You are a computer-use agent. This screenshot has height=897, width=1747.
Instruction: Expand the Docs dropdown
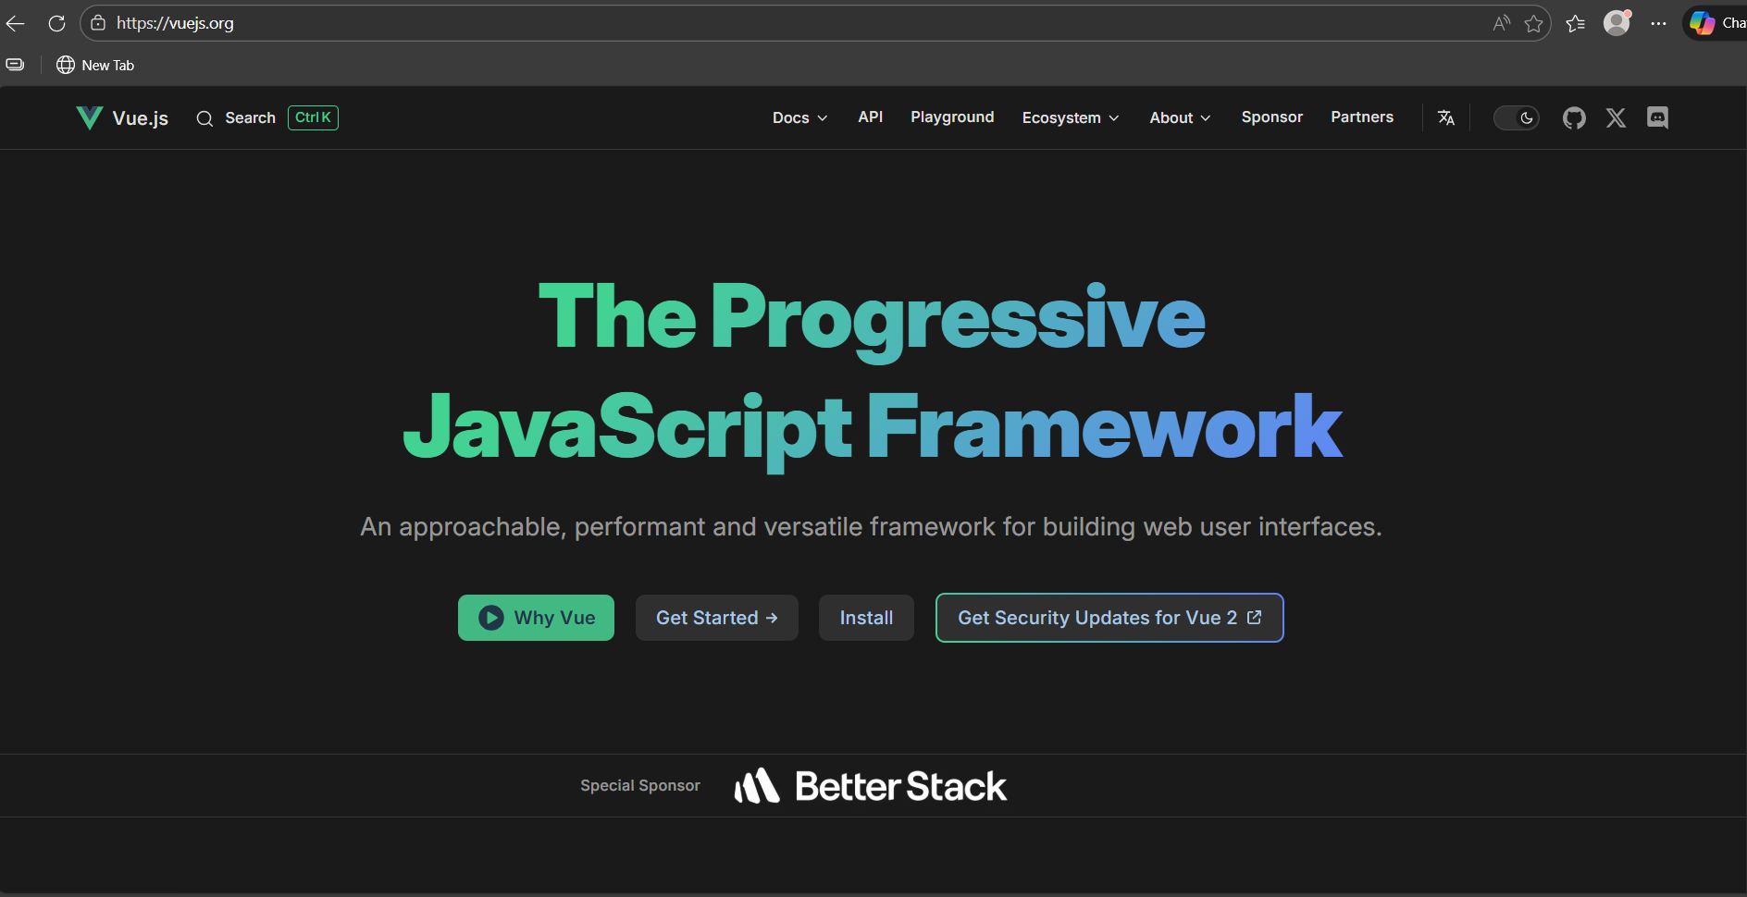point(799,117)
